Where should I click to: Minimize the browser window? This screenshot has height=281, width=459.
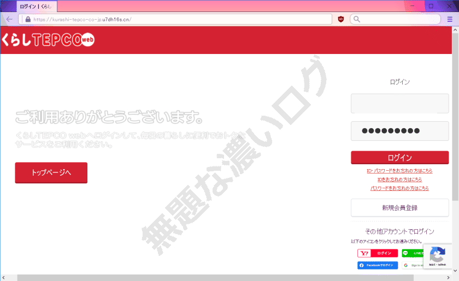(412, 6)
